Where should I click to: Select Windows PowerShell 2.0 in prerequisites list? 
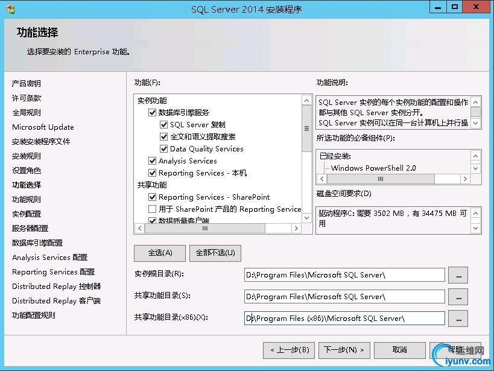click(373, 168)
